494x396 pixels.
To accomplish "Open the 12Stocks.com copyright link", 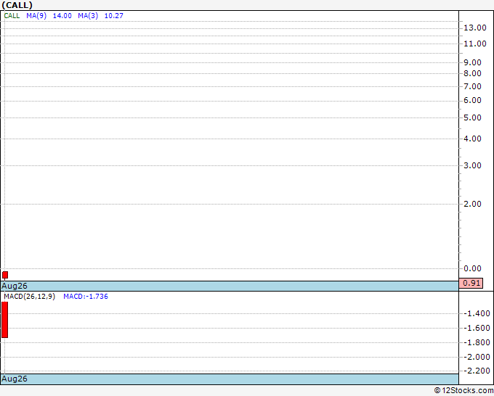I will point(463,391).
